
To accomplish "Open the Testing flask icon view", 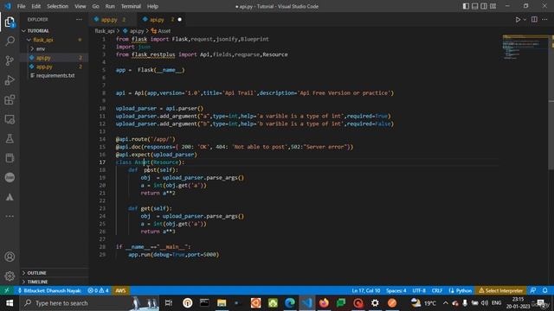I will coord(10,138).
